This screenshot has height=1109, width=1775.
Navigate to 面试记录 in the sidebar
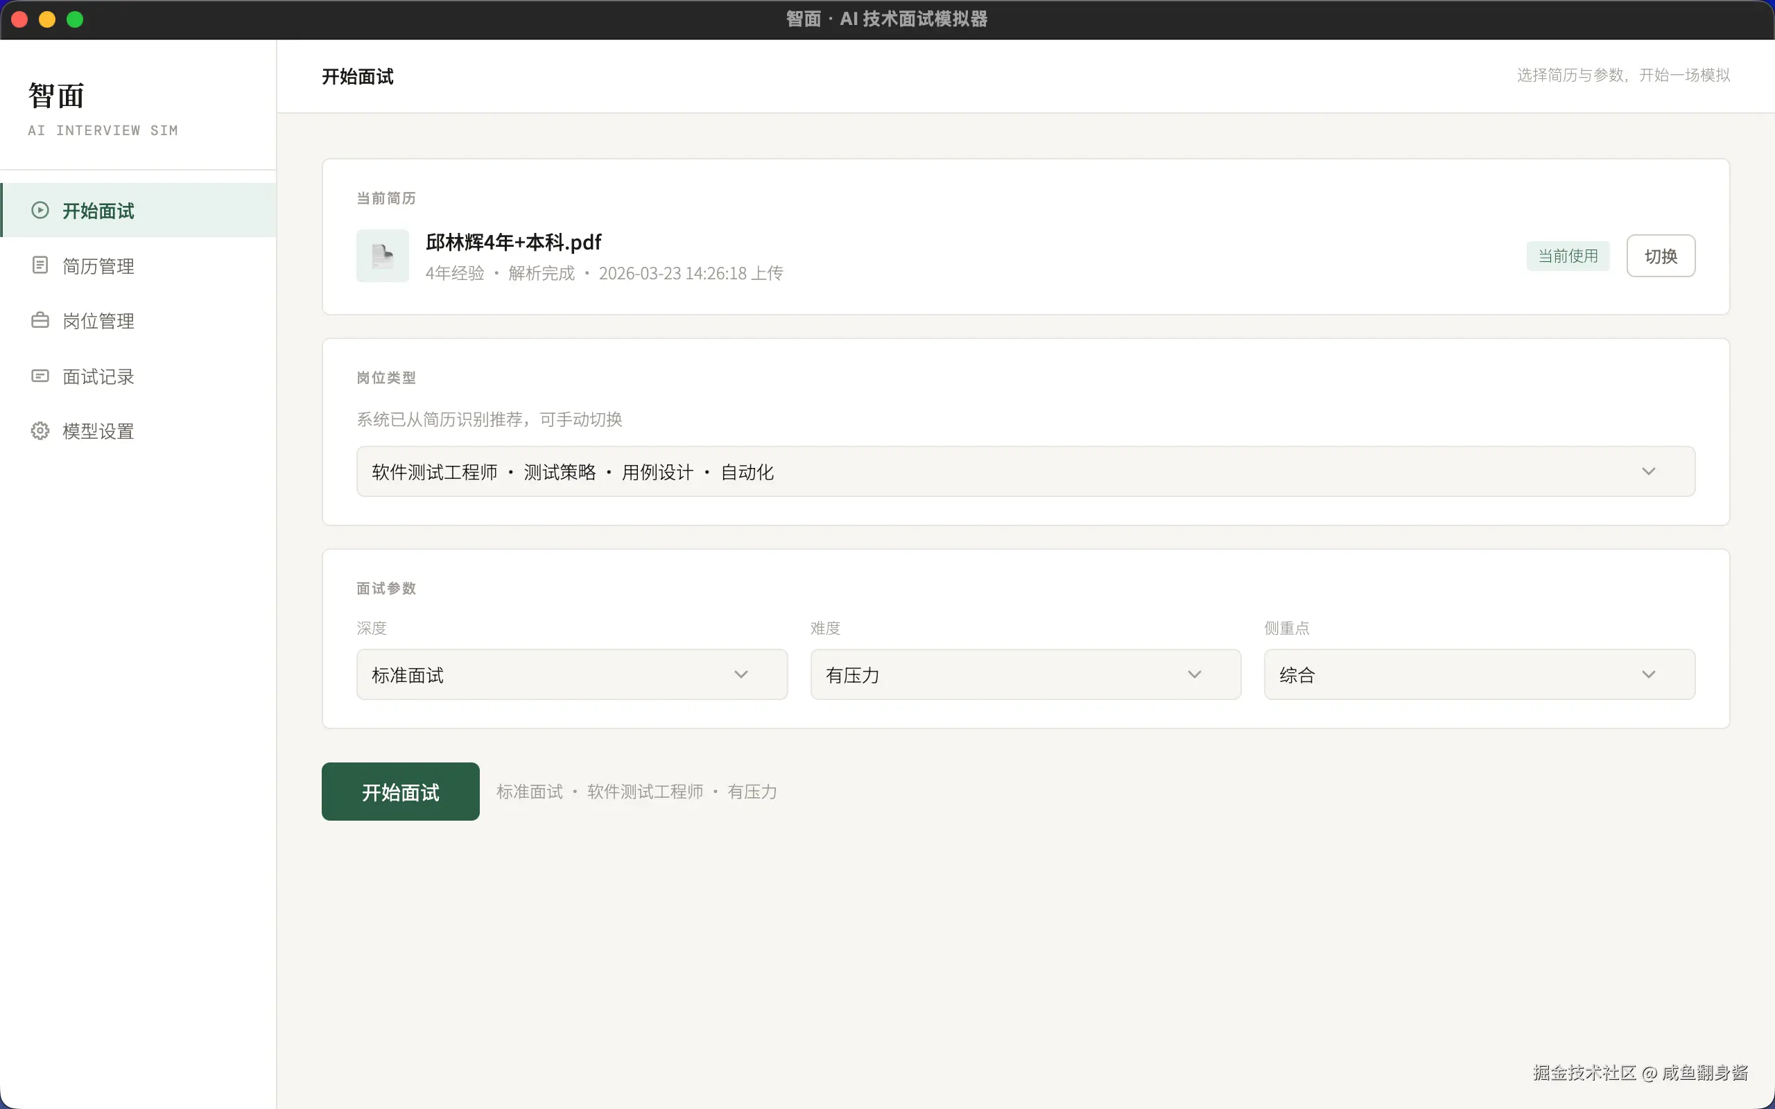[98, 375]
